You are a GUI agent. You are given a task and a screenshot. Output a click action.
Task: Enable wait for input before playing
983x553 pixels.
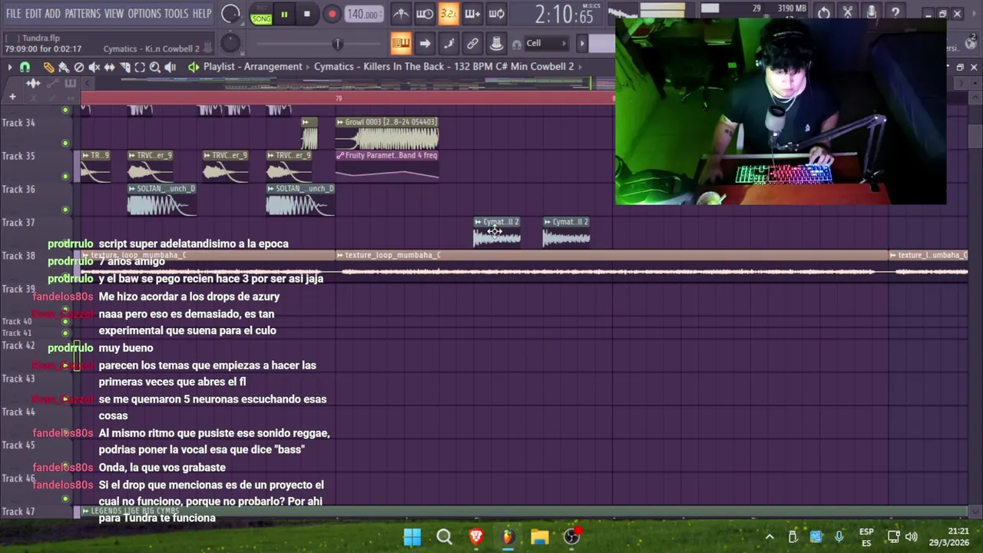tap(425, 14)
